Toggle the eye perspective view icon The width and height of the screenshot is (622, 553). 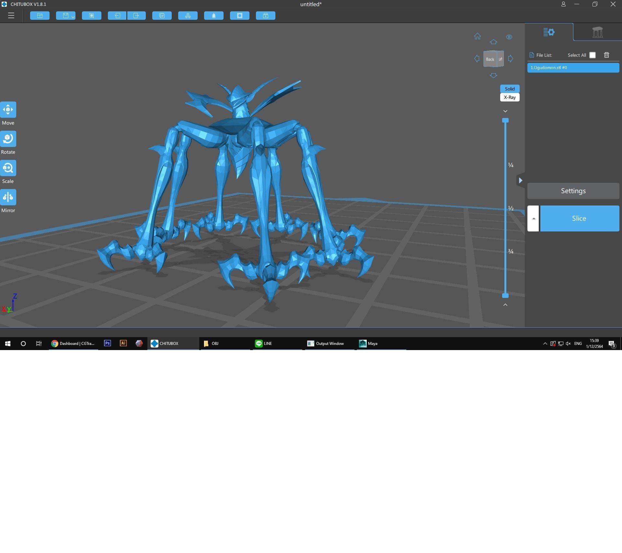(x=509, y=37)
